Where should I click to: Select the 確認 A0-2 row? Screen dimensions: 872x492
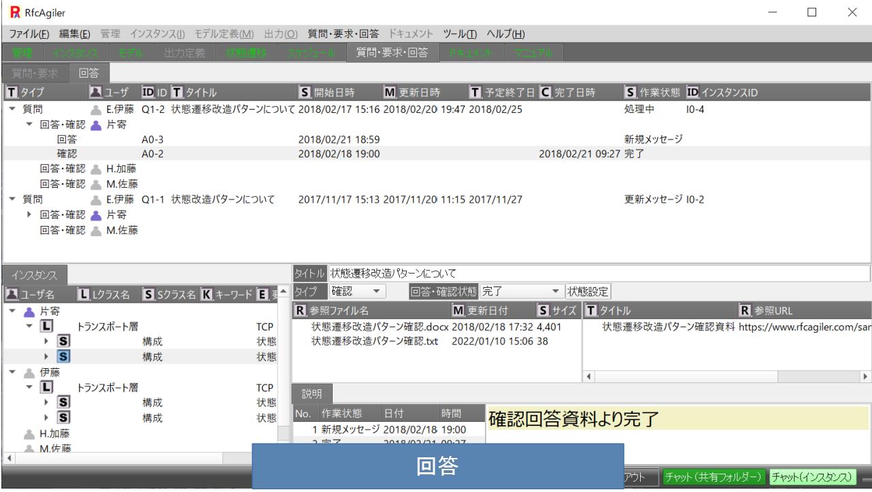pyautogui.click(x=435, y=154)
